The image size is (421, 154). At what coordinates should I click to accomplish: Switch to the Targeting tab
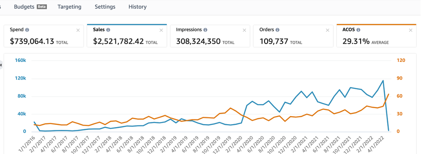click(x=69, y=7)
